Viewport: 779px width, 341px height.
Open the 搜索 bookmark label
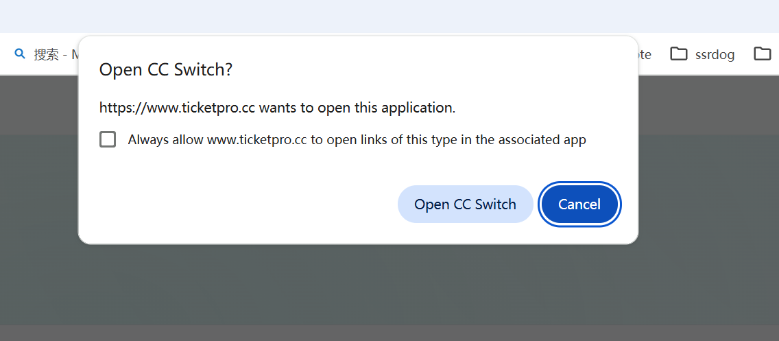(x=47, y=54)
